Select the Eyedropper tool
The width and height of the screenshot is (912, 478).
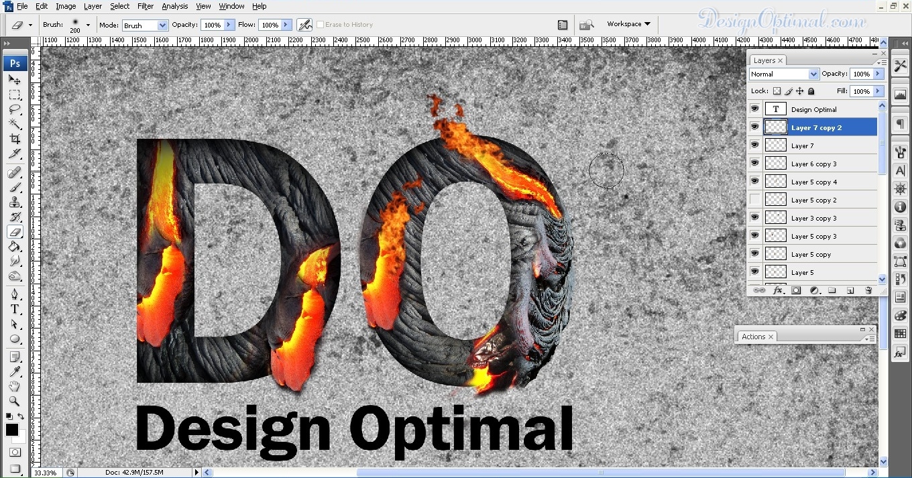15,372
